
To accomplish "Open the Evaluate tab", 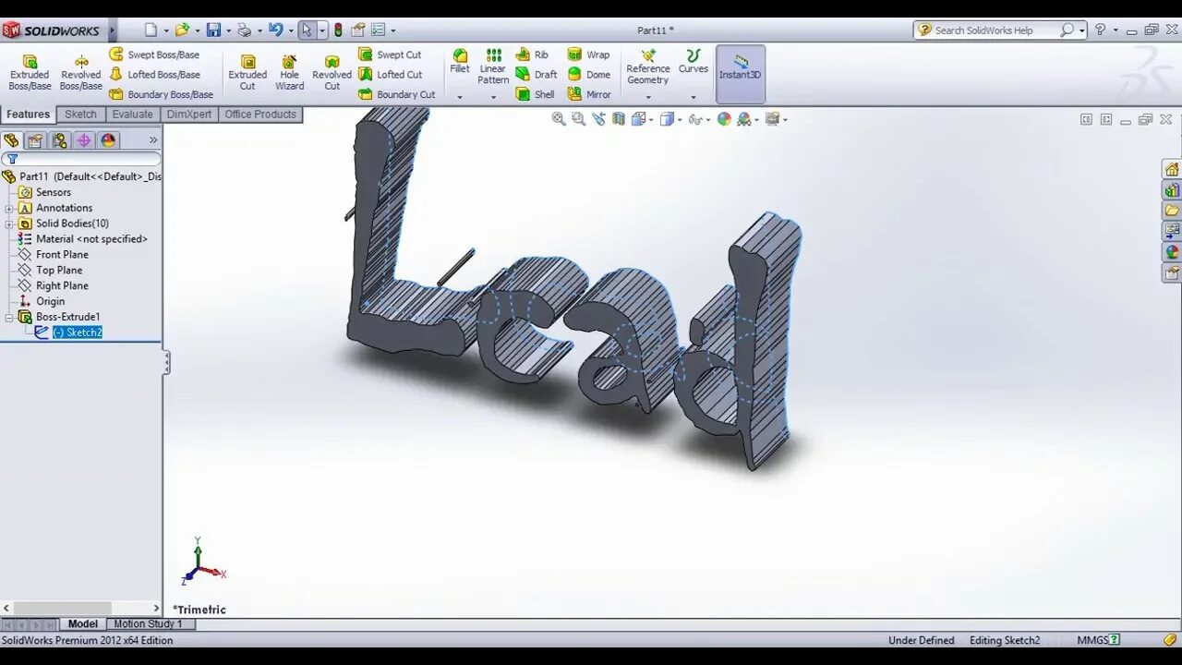I will click(x=132, y=115).
